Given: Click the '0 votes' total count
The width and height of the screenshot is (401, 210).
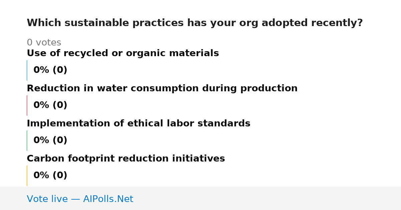Looking at the screenshot, I should click(x=44, y=43).
